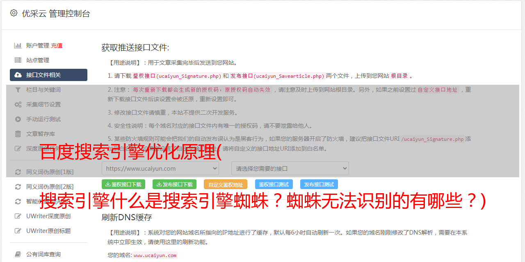Click the 优采云 管理控制台 title
This screenshot has height=262, width=525.
pos(56,14)
